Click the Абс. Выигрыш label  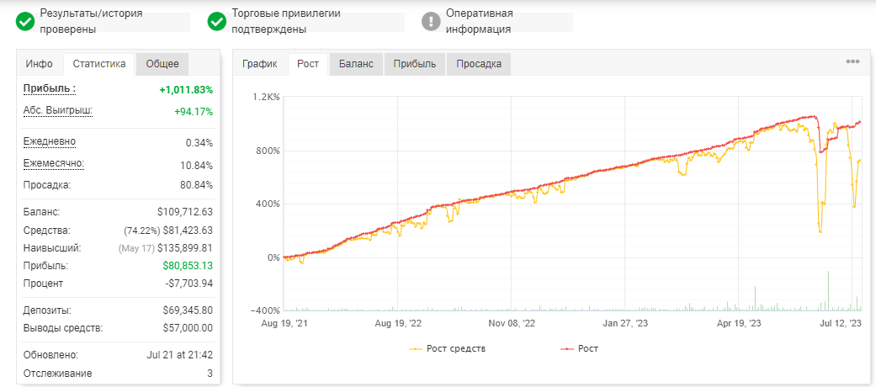(x=58, y=110)
